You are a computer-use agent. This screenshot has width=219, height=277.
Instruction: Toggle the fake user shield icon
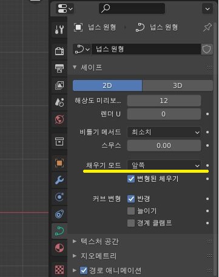207,49
